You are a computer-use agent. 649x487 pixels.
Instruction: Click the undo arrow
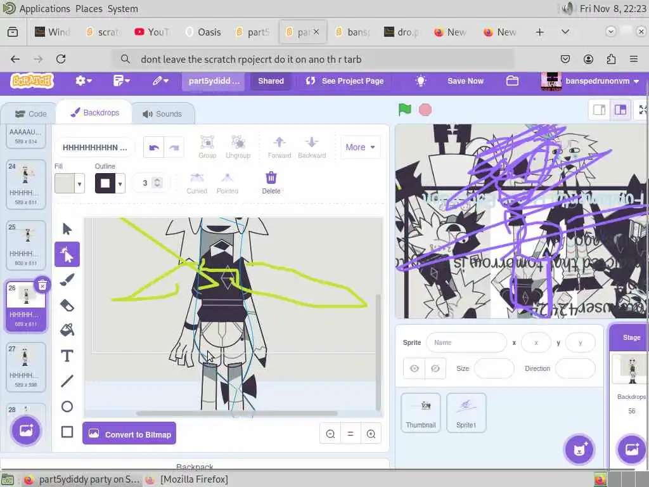click(154, 147)
